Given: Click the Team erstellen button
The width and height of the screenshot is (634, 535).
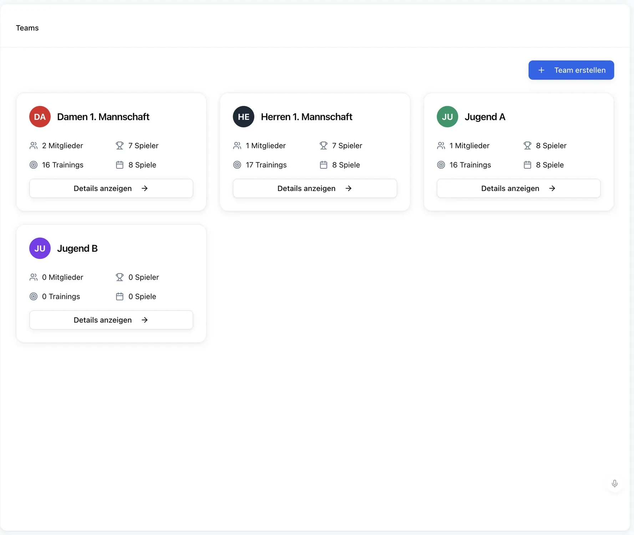Looking at the screenshot, I should pos(571,70).
